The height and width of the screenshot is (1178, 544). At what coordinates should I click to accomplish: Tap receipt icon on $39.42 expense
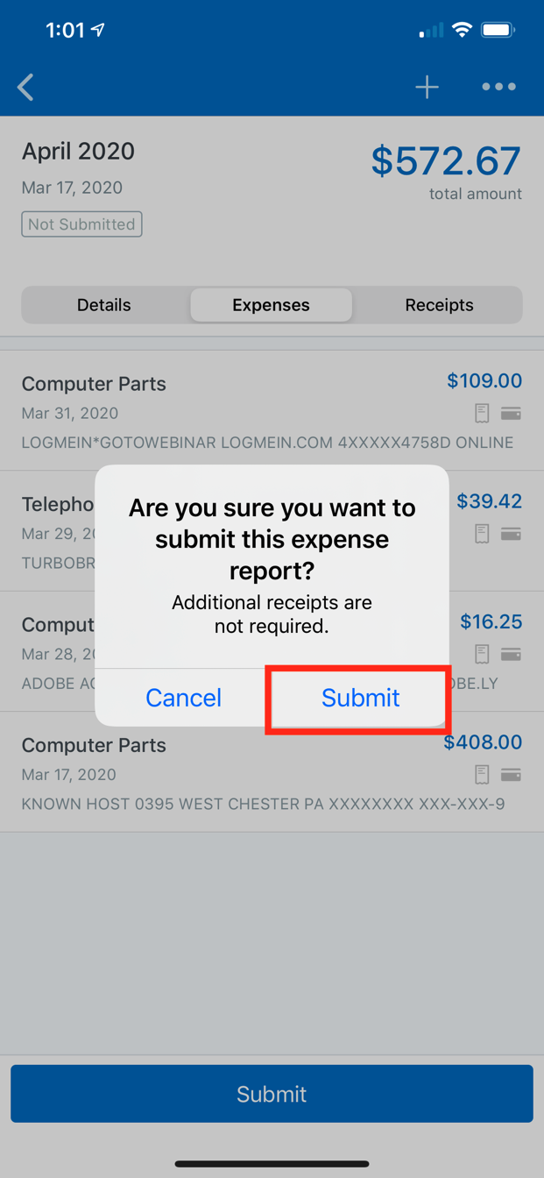click(482, 533)
